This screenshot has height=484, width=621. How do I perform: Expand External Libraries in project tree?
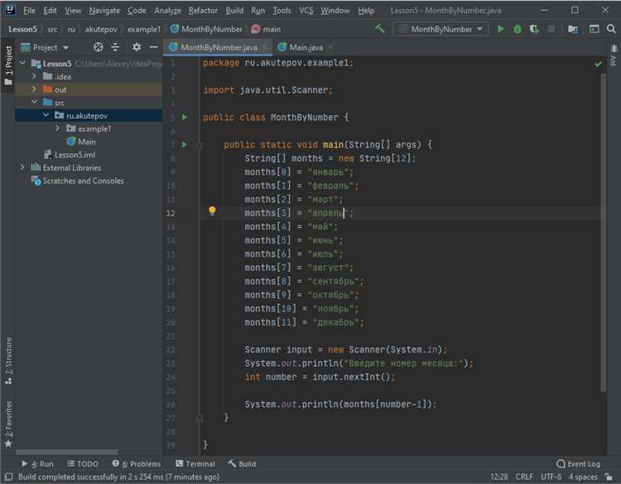[22, 167]
